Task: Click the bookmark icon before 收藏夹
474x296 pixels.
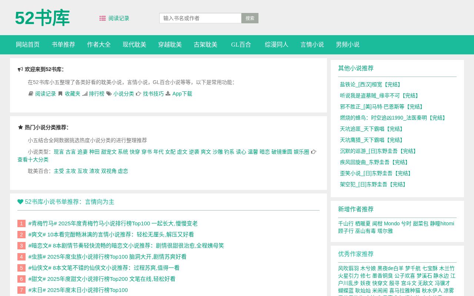Action: 60,94
